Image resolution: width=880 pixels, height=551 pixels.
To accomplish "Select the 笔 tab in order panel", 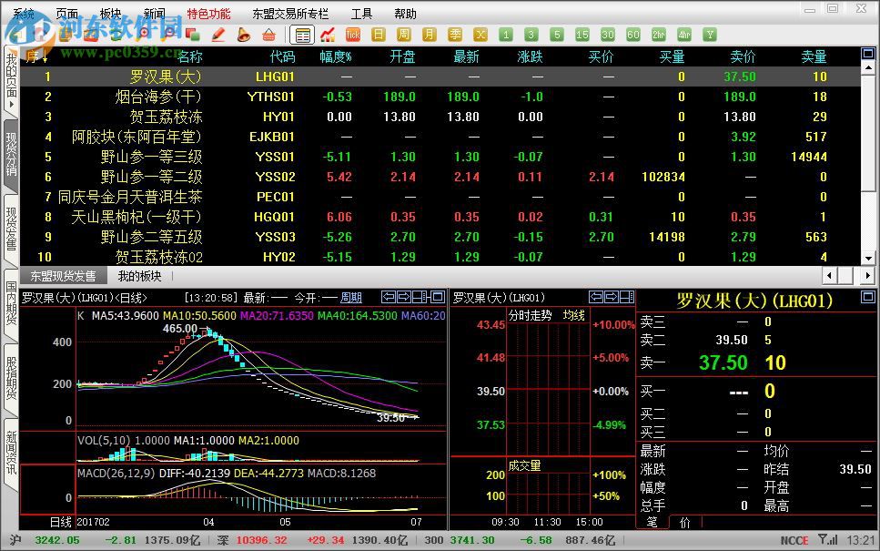I will click(x=652, y=523).
